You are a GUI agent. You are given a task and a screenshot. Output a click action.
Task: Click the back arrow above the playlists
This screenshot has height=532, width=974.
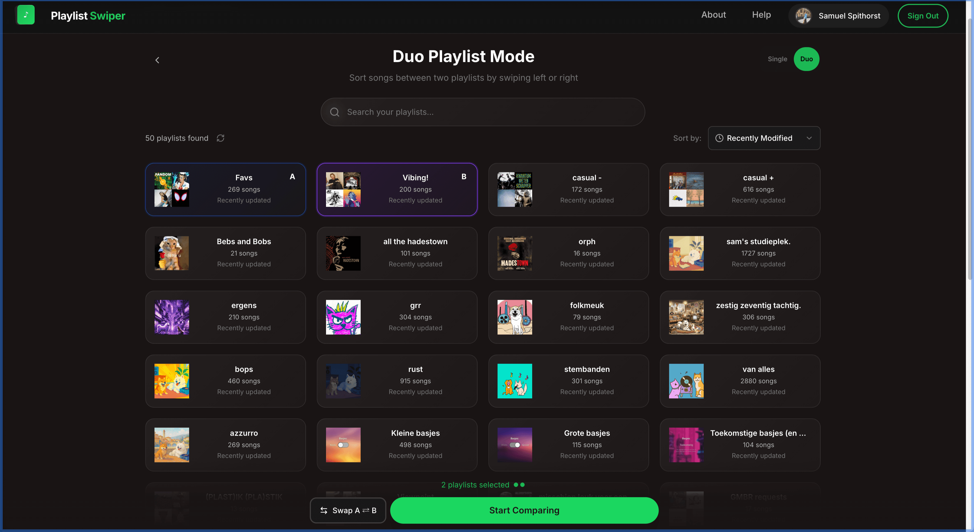click(x=157, y=60)
